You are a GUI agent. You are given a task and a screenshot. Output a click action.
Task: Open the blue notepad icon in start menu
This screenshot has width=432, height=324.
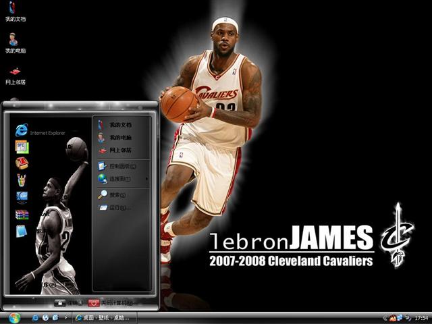[x=22, y=231]
